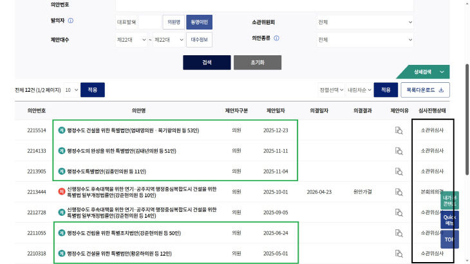
Task: Open bill 2212728 신행정수도 후속대책 개정법률안 link
Action: 142,213
